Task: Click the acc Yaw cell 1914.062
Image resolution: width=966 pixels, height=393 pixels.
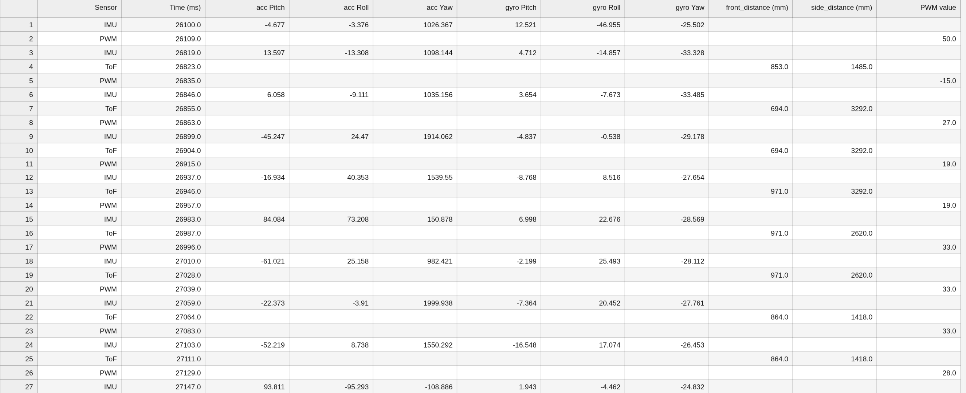Action: coord(415,137)
